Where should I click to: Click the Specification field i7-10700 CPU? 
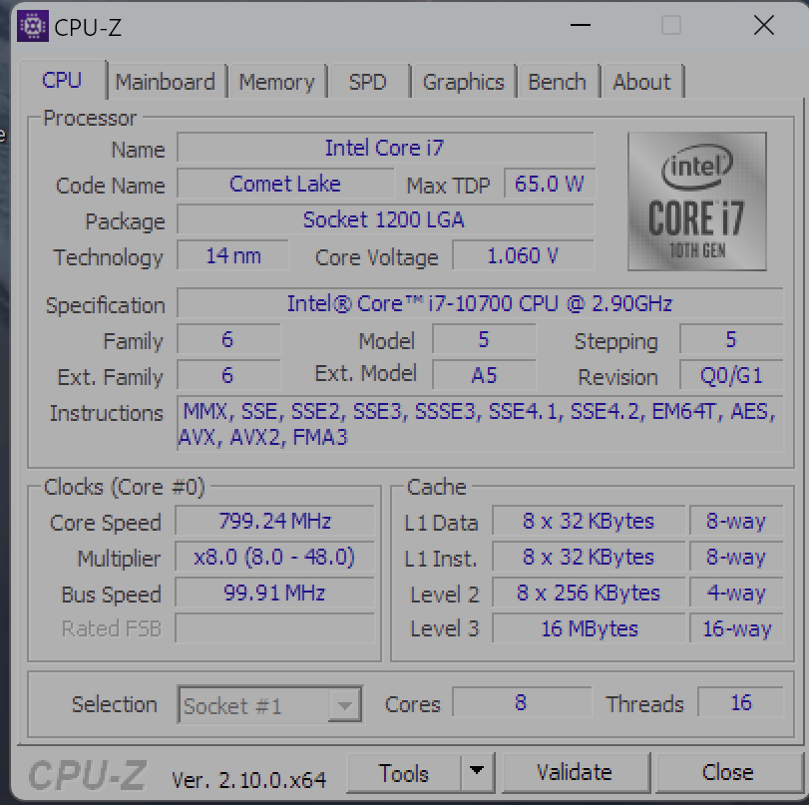[480, 303]
